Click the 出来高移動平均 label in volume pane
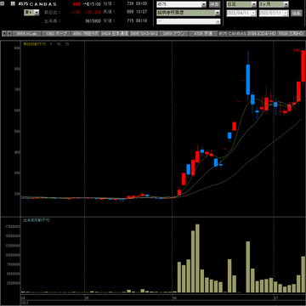This screenshot has height=306, width=306. click(x=36, y=220)
